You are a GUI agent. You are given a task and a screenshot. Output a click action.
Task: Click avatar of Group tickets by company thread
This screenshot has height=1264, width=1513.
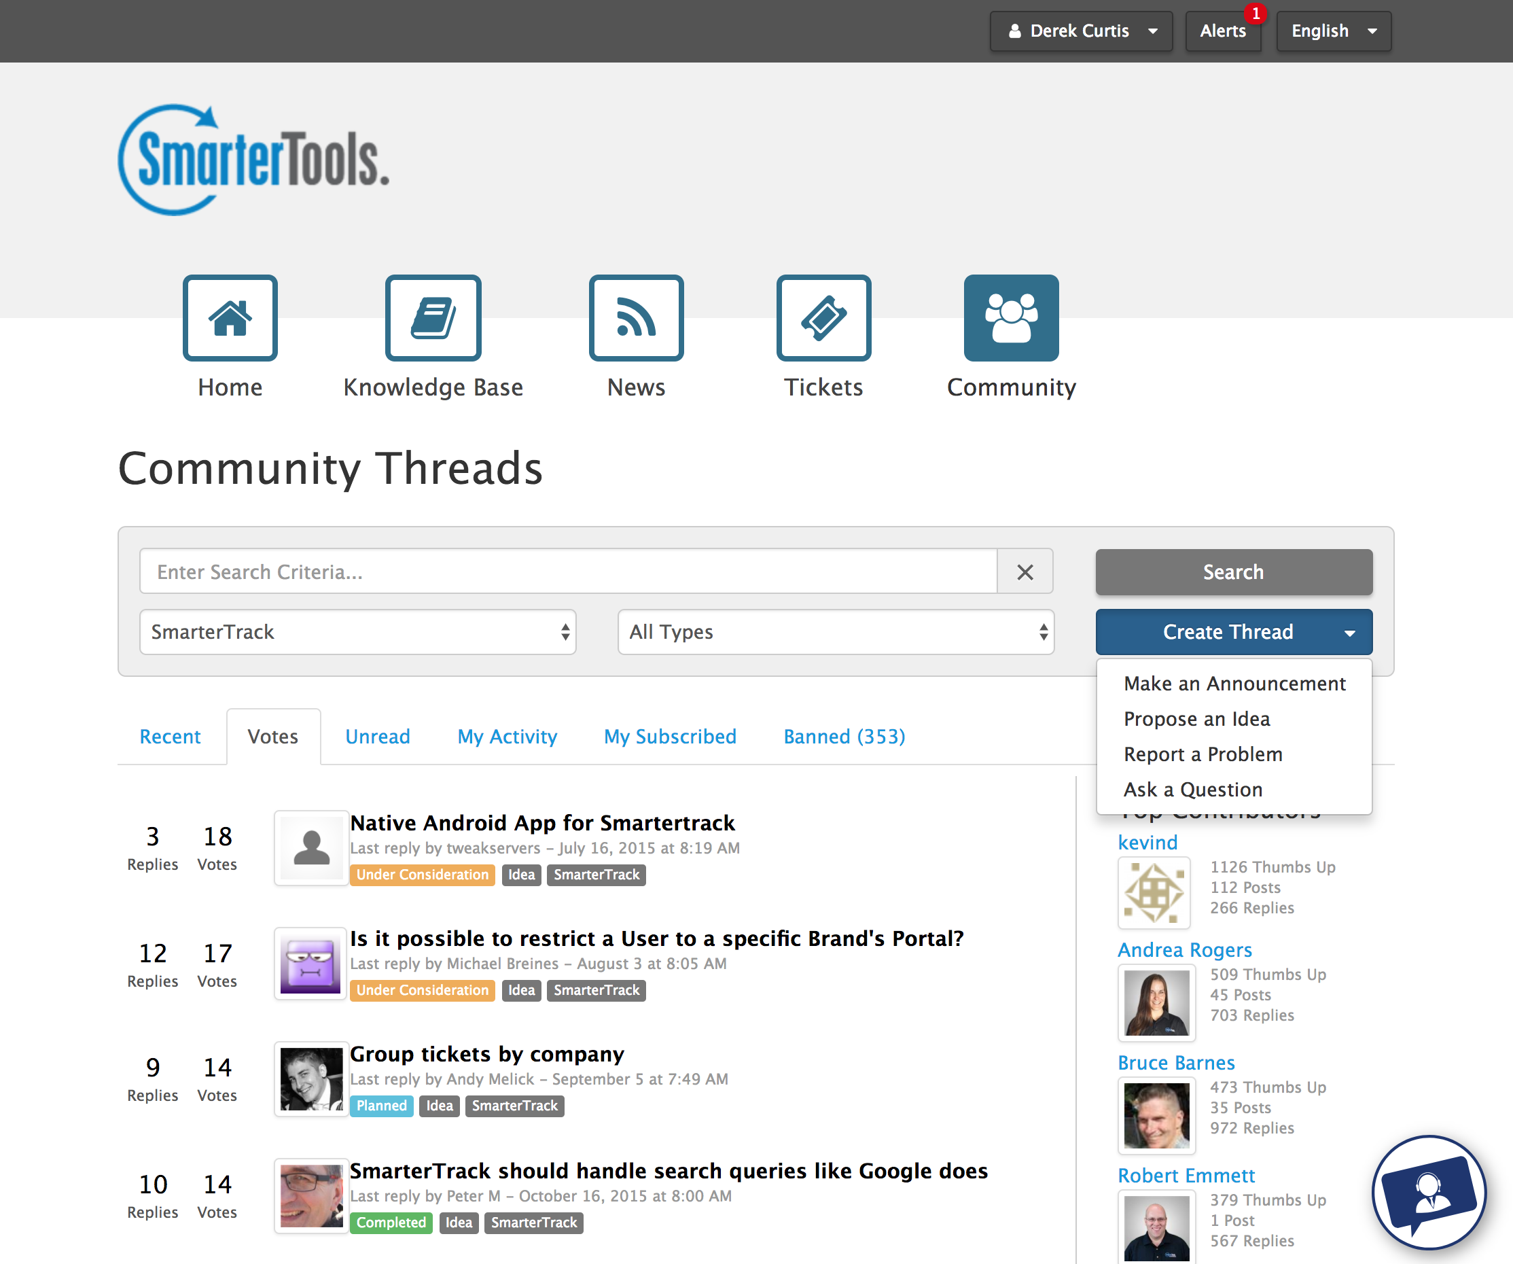tap(311, 1078)
